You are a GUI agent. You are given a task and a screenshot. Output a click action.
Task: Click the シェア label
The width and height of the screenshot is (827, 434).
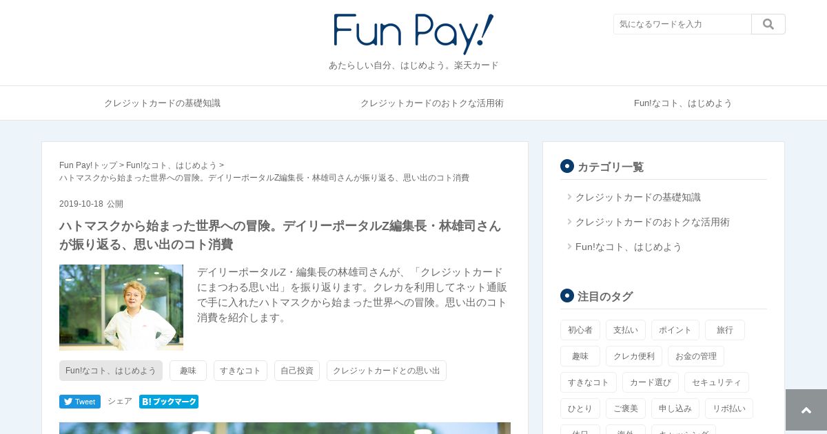pyautogui.click(x=120, y=401)
